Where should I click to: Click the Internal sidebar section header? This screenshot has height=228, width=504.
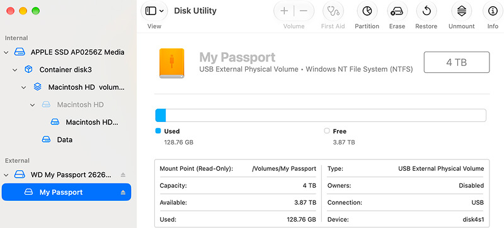pyautogui.click(x=16, y=38)
